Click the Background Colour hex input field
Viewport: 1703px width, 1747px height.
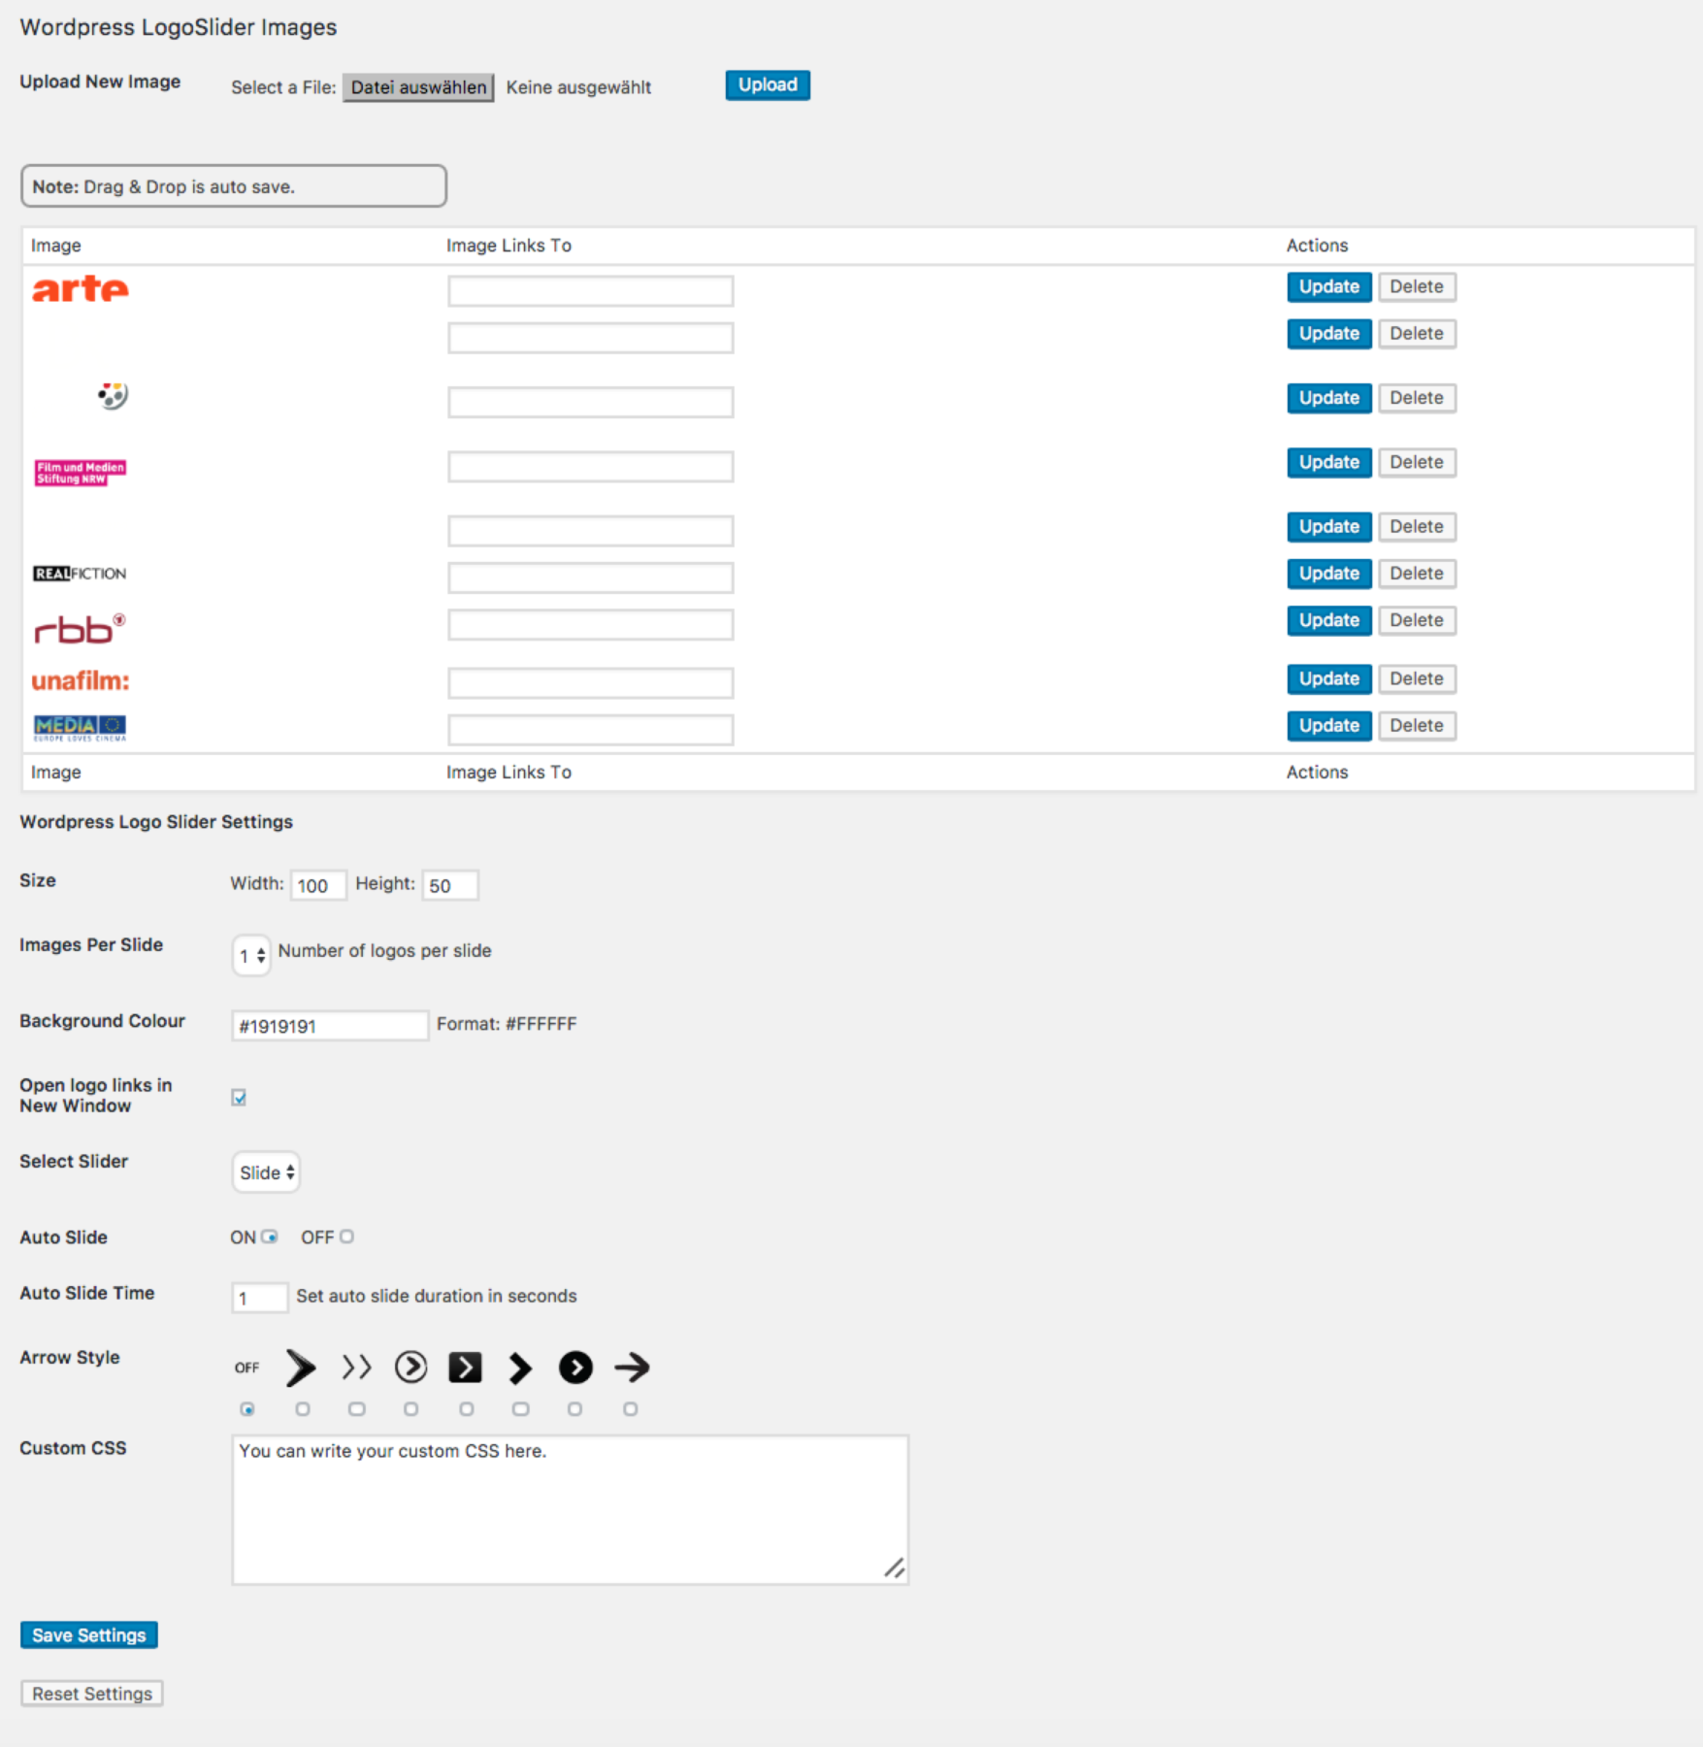tap(330, 1026)
